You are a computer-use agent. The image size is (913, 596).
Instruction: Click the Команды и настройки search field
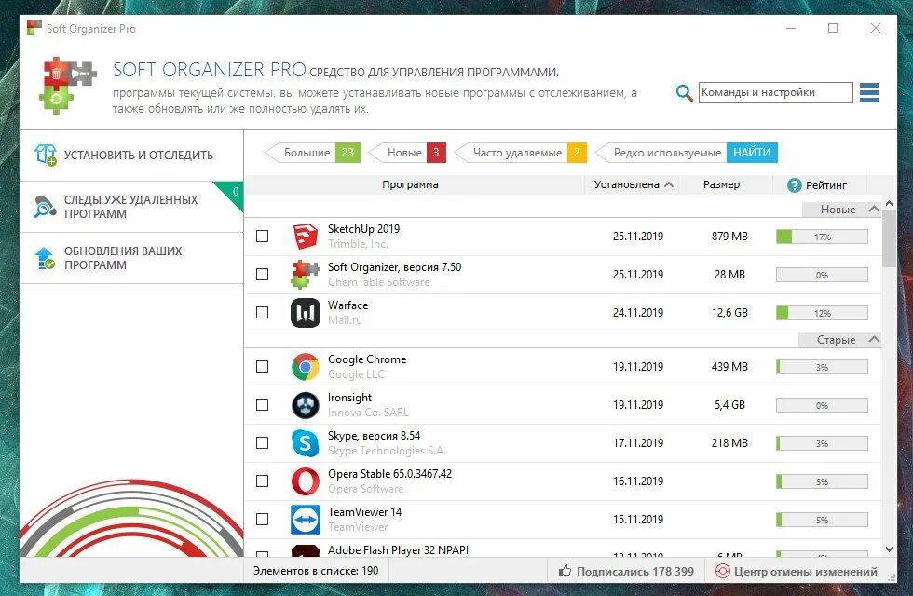coord(775,92)
